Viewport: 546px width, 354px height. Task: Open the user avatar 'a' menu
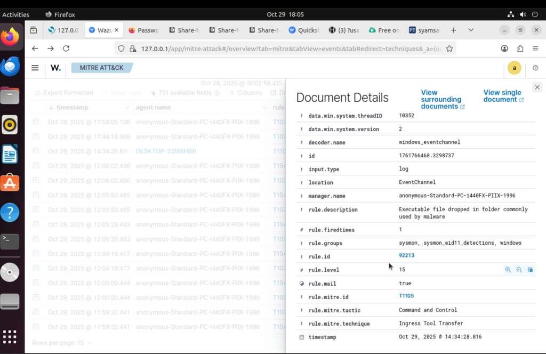pos(514,68)
